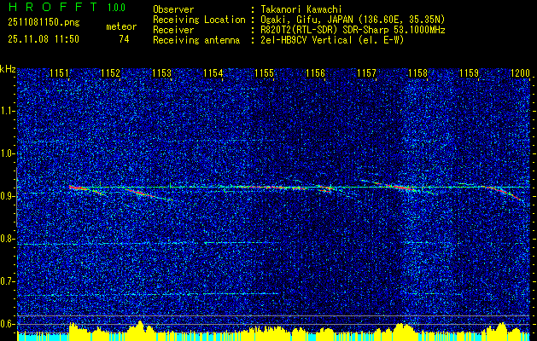Click time marker 1151
Screen dimensions: 537x341
click(x=59, y=73)
